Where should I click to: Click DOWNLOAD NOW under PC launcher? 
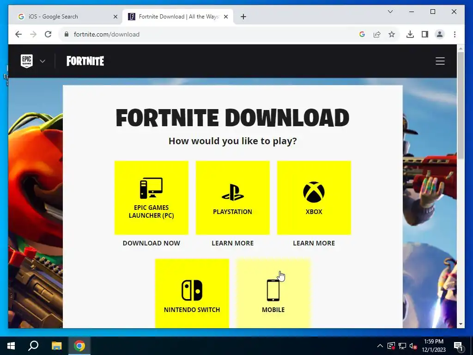point(152,243)
